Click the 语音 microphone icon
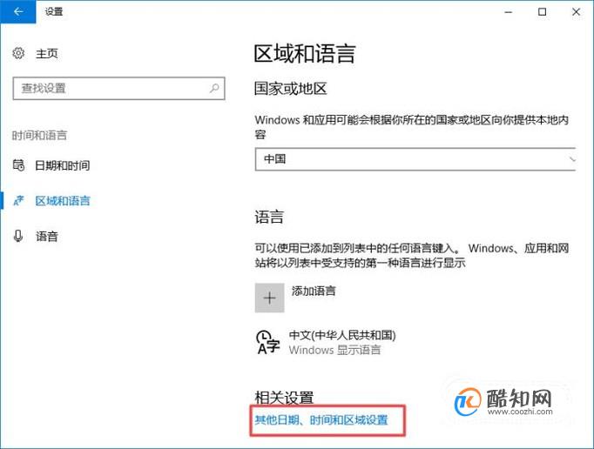Image resolution: width=594 pixels, height=449 pixels. click(18, 236)
